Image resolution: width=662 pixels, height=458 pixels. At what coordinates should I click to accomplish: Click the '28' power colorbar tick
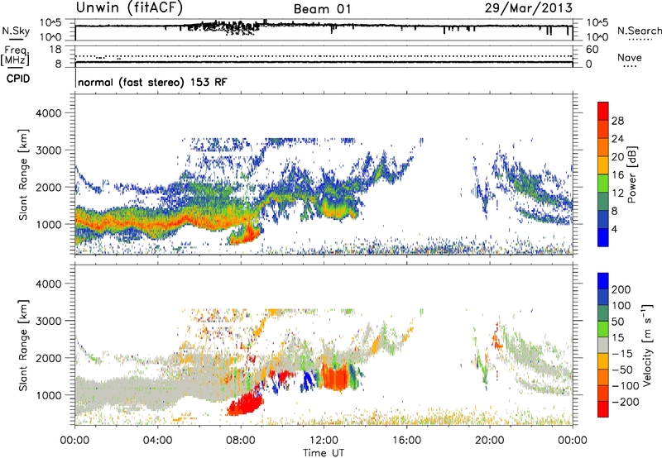point(617,121)
